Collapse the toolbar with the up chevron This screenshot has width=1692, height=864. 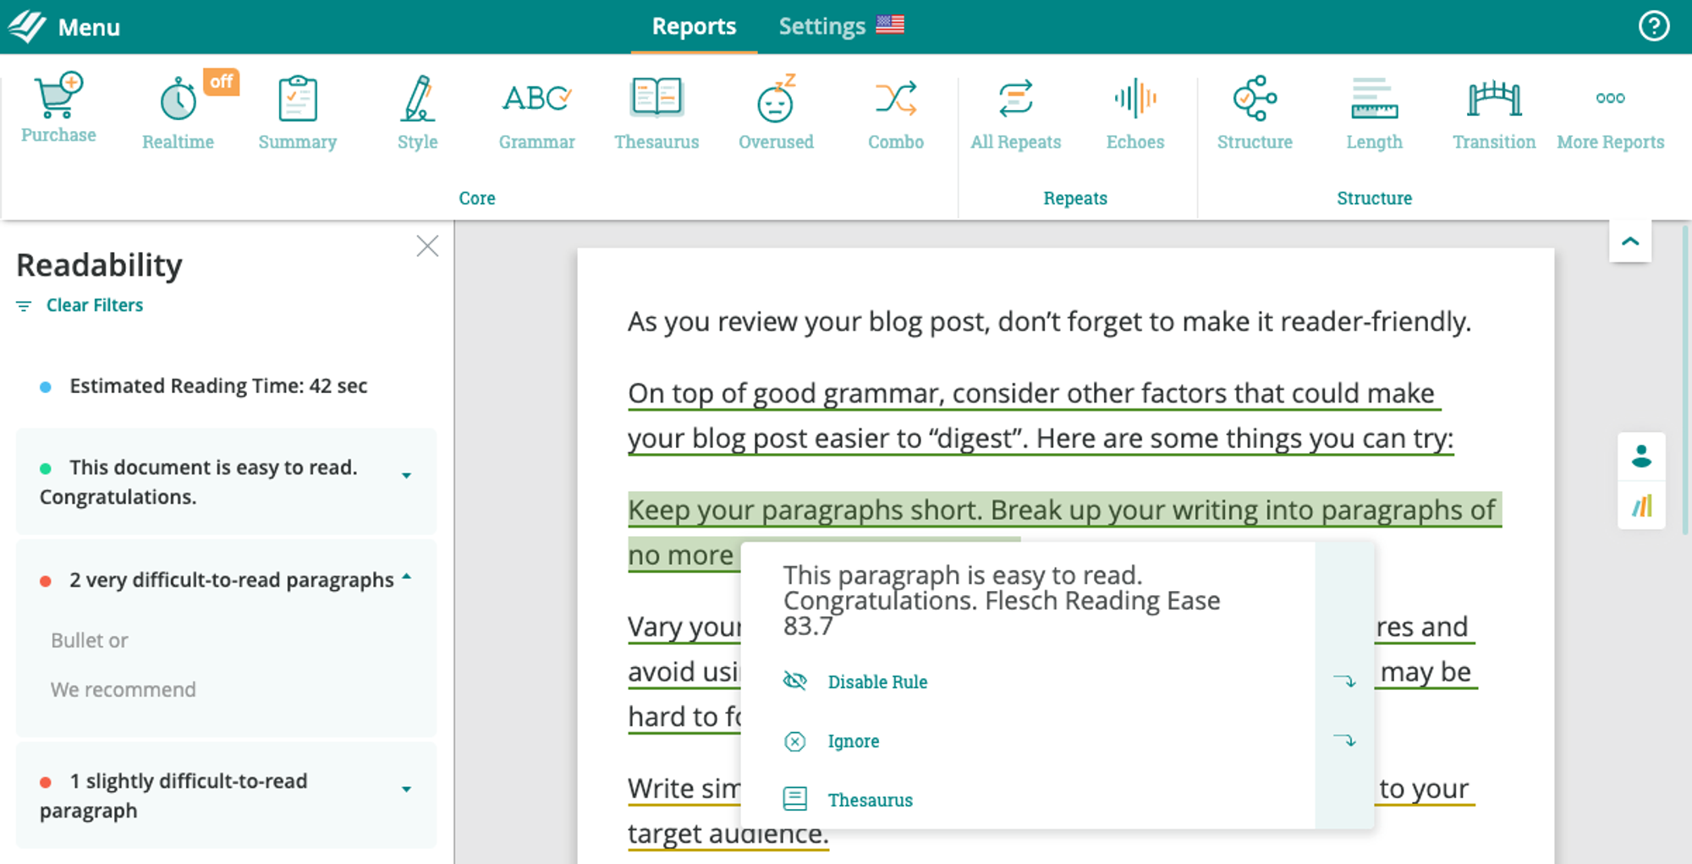(1629, 242)
